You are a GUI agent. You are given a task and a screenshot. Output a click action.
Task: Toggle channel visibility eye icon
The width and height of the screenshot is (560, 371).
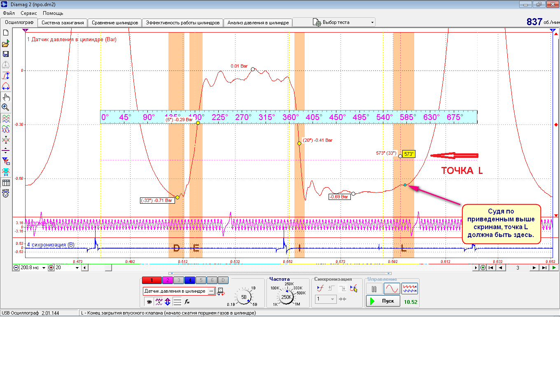tap(149, 302)
